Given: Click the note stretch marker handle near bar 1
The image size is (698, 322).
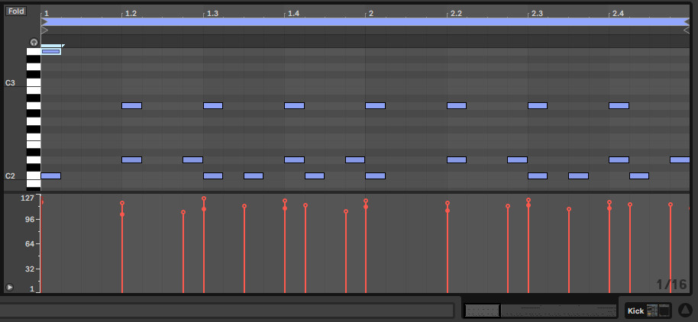Looking at the screenshot, I should pyautogui.click(x=63, y=45).
